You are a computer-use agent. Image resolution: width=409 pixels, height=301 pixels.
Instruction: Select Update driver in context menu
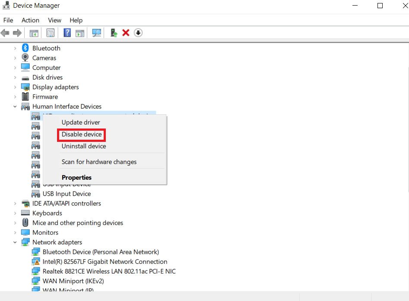[x=81, y=122]
